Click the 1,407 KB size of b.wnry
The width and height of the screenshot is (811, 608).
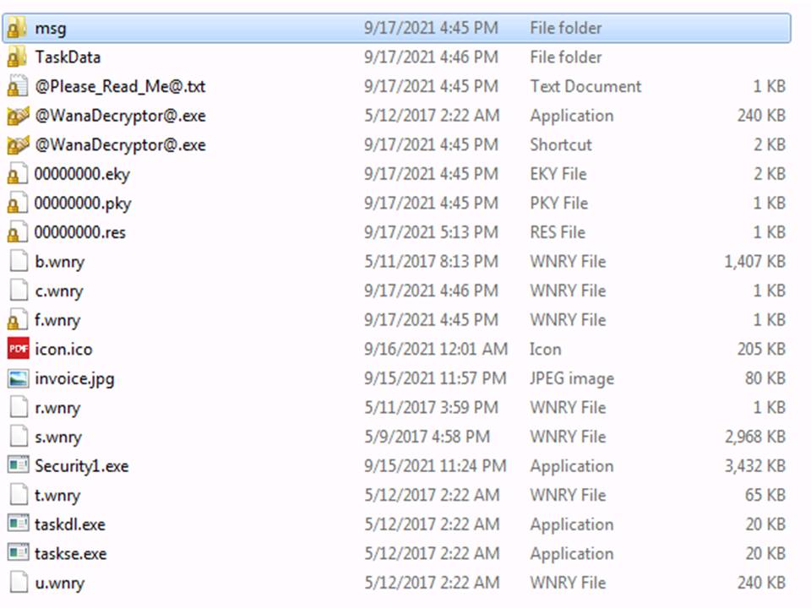754,262
